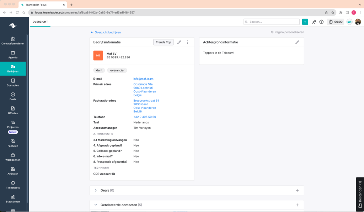Bookmark the page with the star icon
This screenshot has height=212, width=364.
click(333, 12)
